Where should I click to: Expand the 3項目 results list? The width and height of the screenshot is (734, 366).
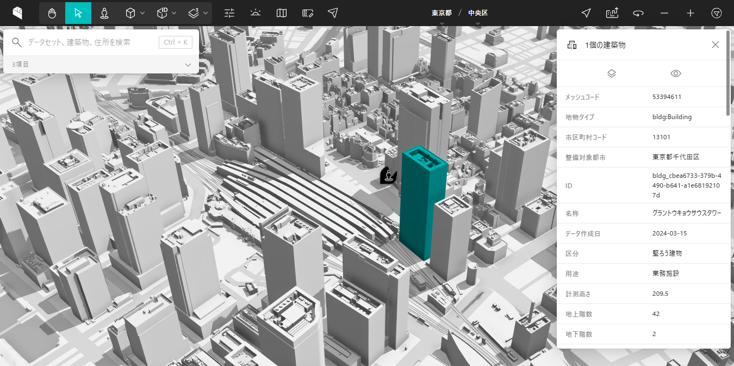point(188,65)
